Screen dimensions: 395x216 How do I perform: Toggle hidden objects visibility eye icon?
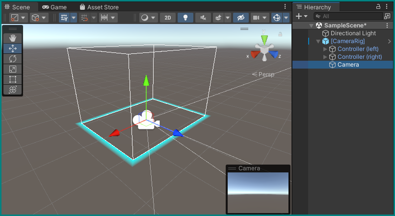241,18
